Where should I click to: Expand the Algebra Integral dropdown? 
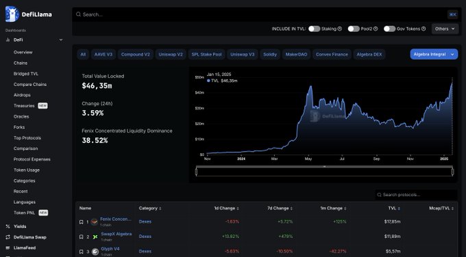pos(434,54)
